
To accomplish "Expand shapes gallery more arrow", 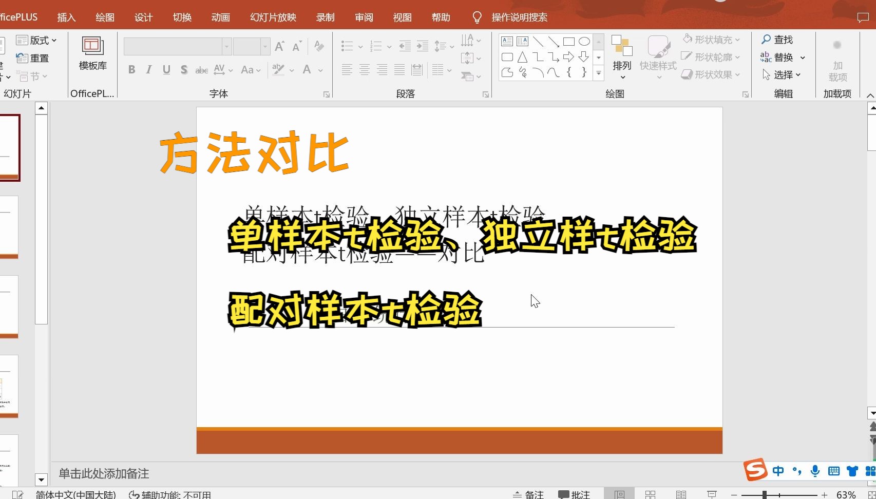I will coord(599,74).
